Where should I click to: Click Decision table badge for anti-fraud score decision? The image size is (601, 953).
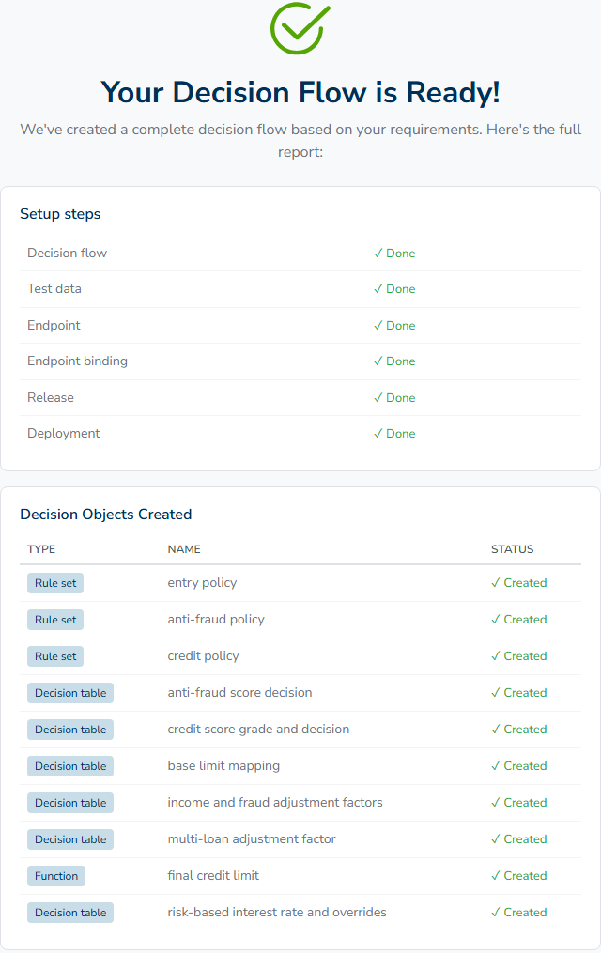pyautogui.click(x=70, y=693)
